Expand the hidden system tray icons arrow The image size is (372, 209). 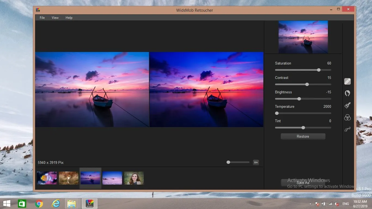[x=310, y=204]
